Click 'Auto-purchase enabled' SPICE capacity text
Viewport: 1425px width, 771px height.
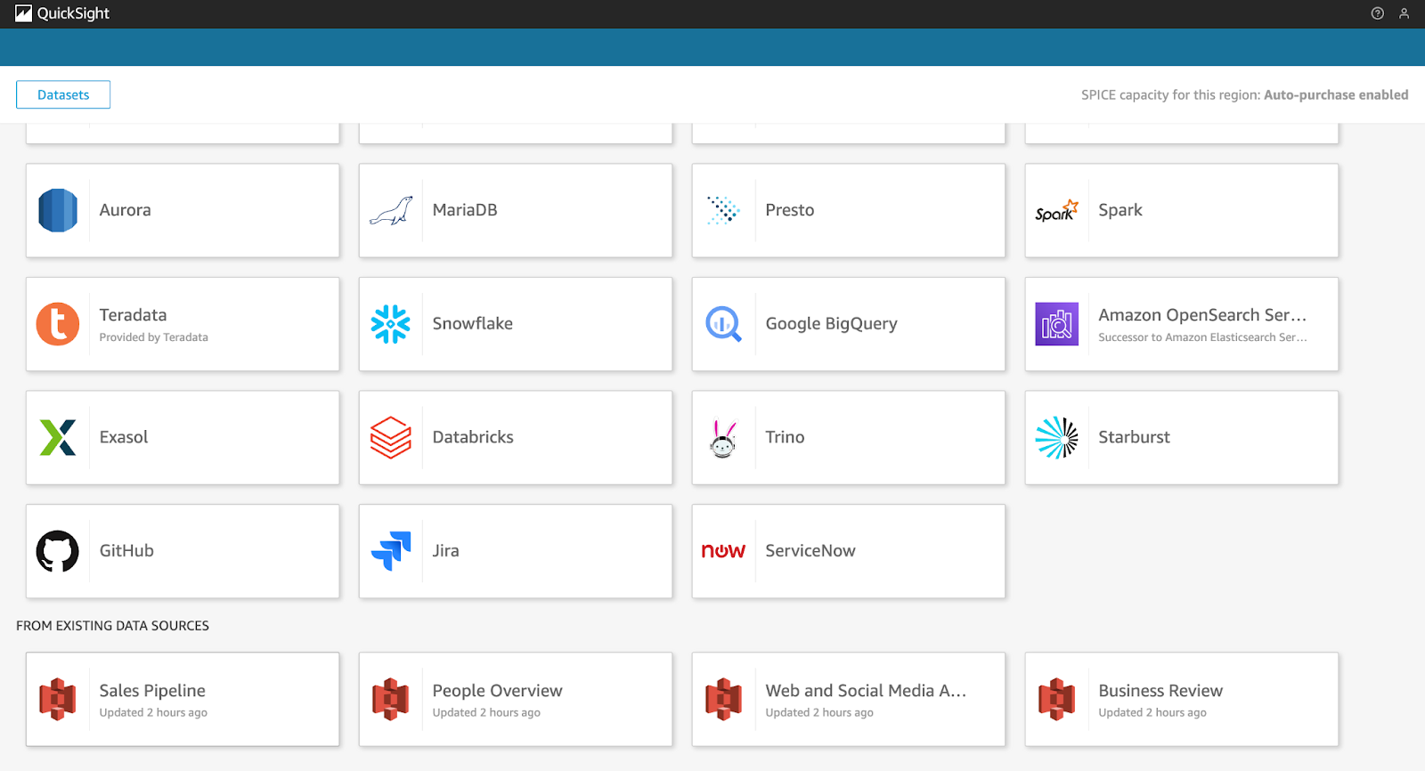[x=1336, y=95]
